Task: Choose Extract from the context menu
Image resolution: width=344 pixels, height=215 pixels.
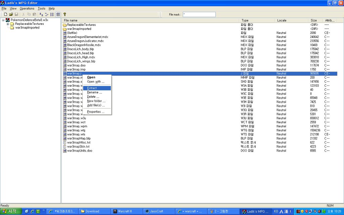Action: pyautogui.click(x=97, y=88)
